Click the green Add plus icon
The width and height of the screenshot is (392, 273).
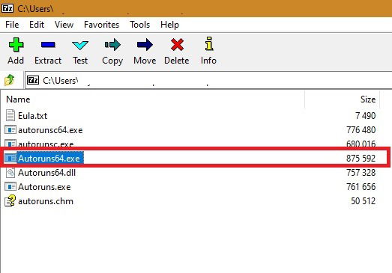(16, 45)
